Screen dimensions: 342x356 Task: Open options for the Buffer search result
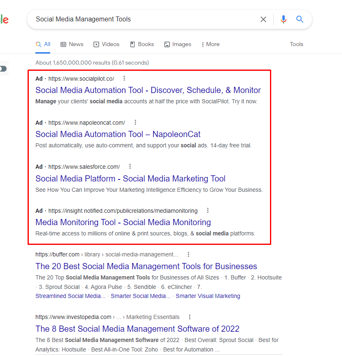(188, 254)
